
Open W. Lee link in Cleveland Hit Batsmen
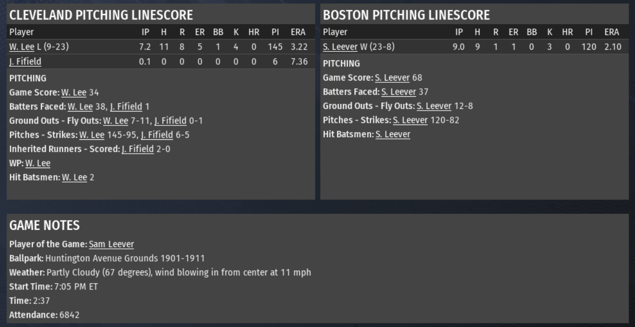(x=75, y=177)
